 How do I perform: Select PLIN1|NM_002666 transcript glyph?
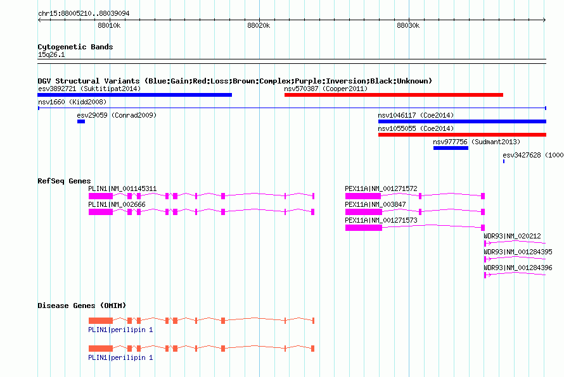pyautogui.click(x=202, y=212)
